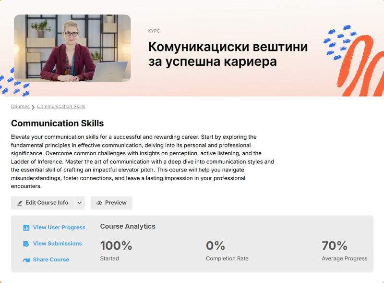Click the pencil icon in Edit Course Info
The height and width of the screenshot is (283, 384).
20,203
